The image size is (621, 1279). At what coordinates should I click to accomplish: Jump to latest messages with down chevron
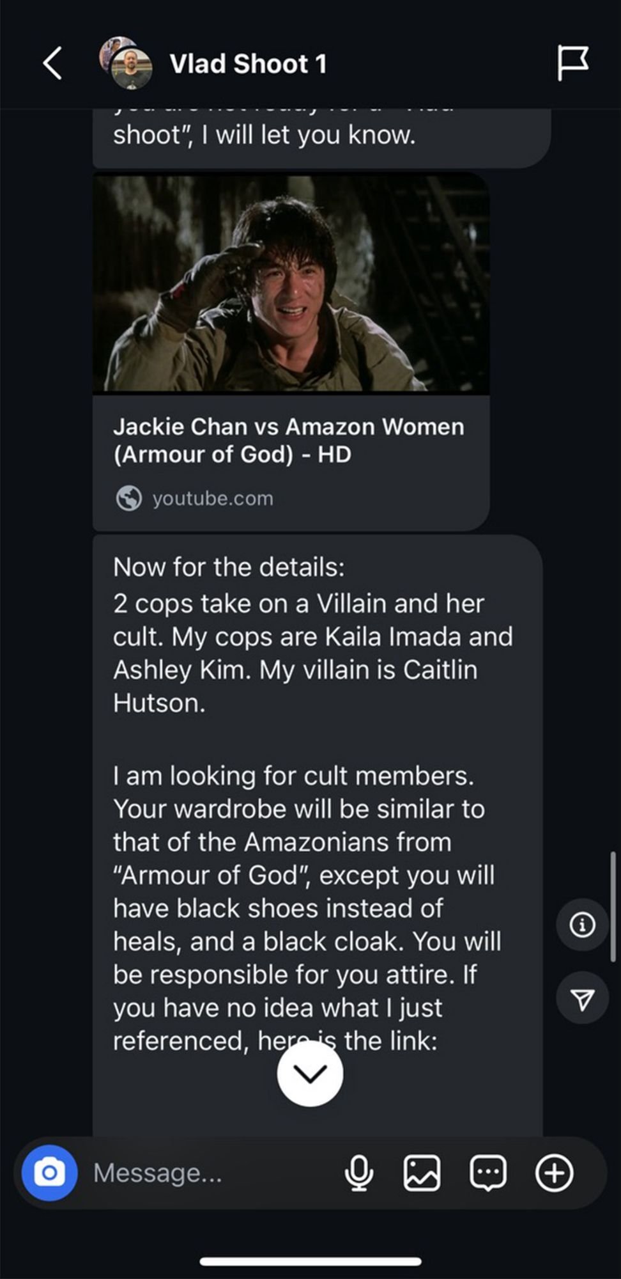pyautogui.click(x=310, y=1073)
